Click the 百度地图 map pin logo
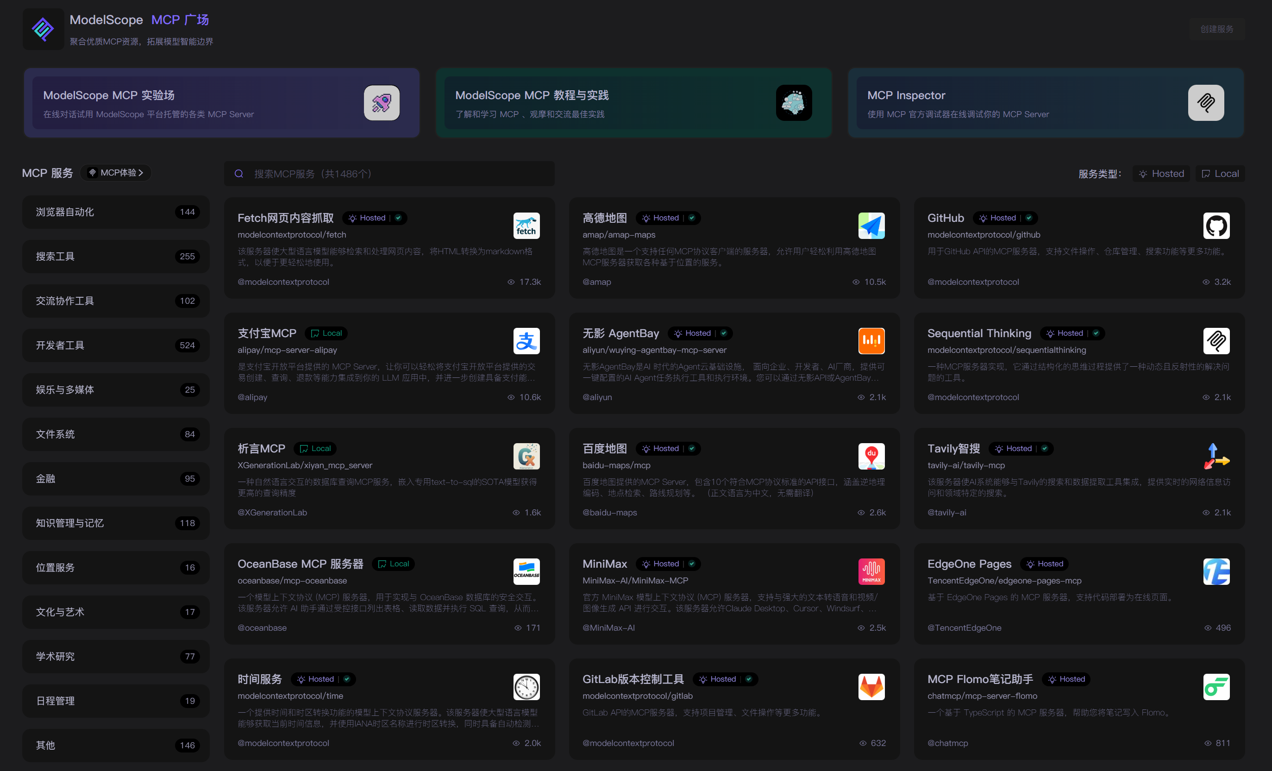1272x771 pixels. click(x=871, y=456)
